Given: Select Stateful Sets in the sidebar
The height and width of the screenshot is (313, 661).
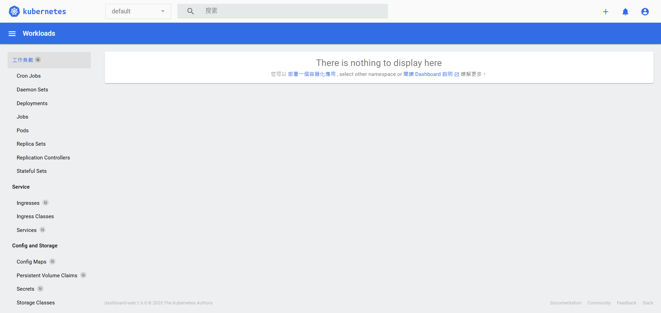Looking at the screenshot, I should (x=32, y=171).
